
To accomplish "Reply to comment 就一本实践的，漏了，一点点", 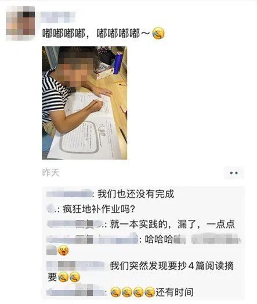I will click(x=172, y=225).
